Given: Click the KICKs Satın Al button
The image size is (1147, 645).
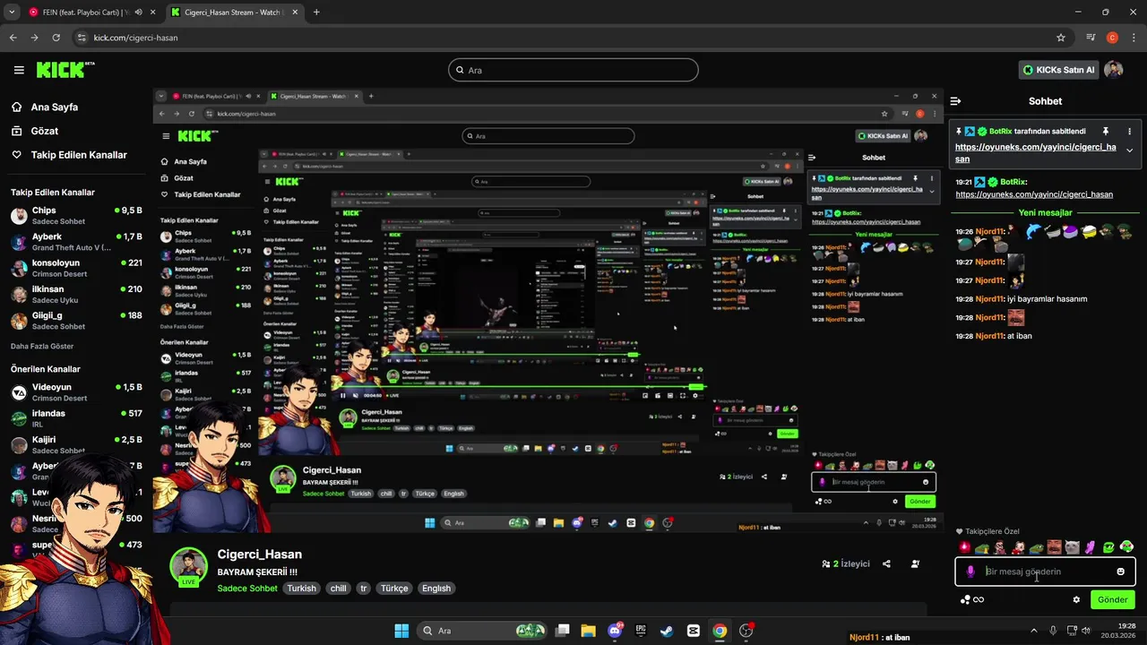Looking at the screenshot, I should click(x=1059, y=70).
